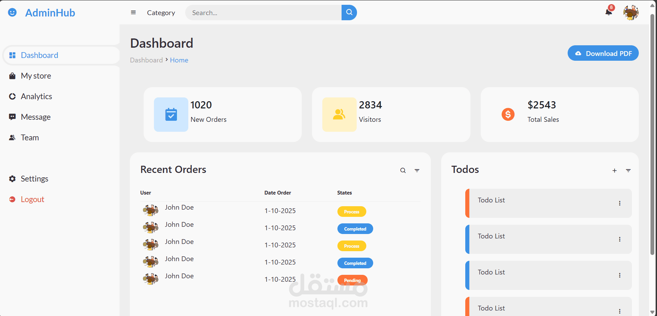Click the Analytics donut chart icon

(x=12, y=96)
